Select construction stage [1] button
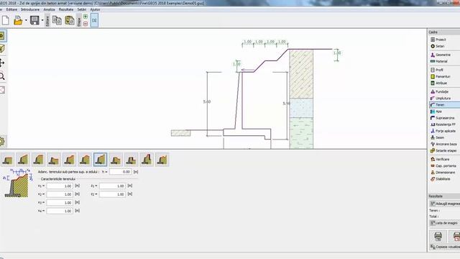Image resolution: width=460 pixels, height=259 pixels. [94, 21]
